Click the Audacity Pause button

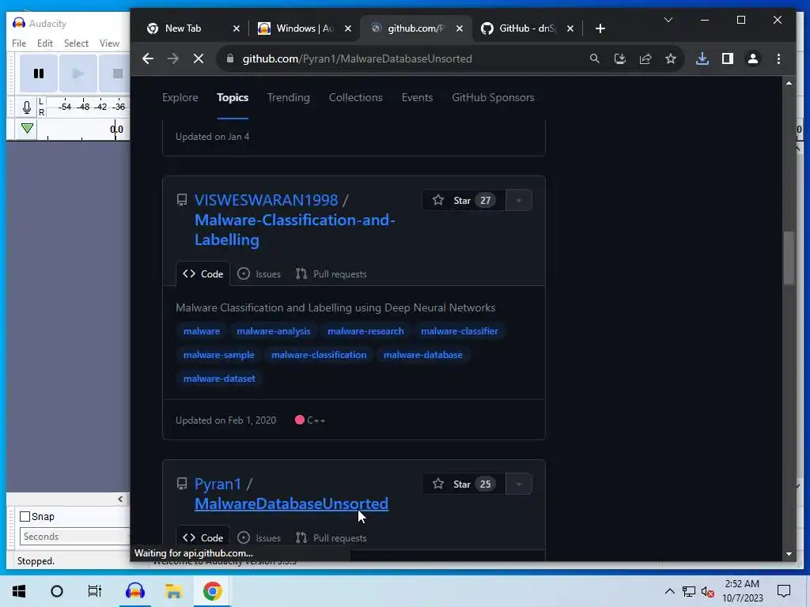[x=38, y=74]
